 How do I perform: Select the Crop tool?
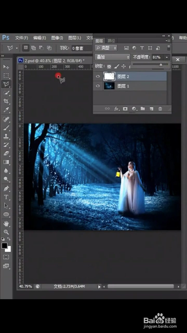coord(6,101)
